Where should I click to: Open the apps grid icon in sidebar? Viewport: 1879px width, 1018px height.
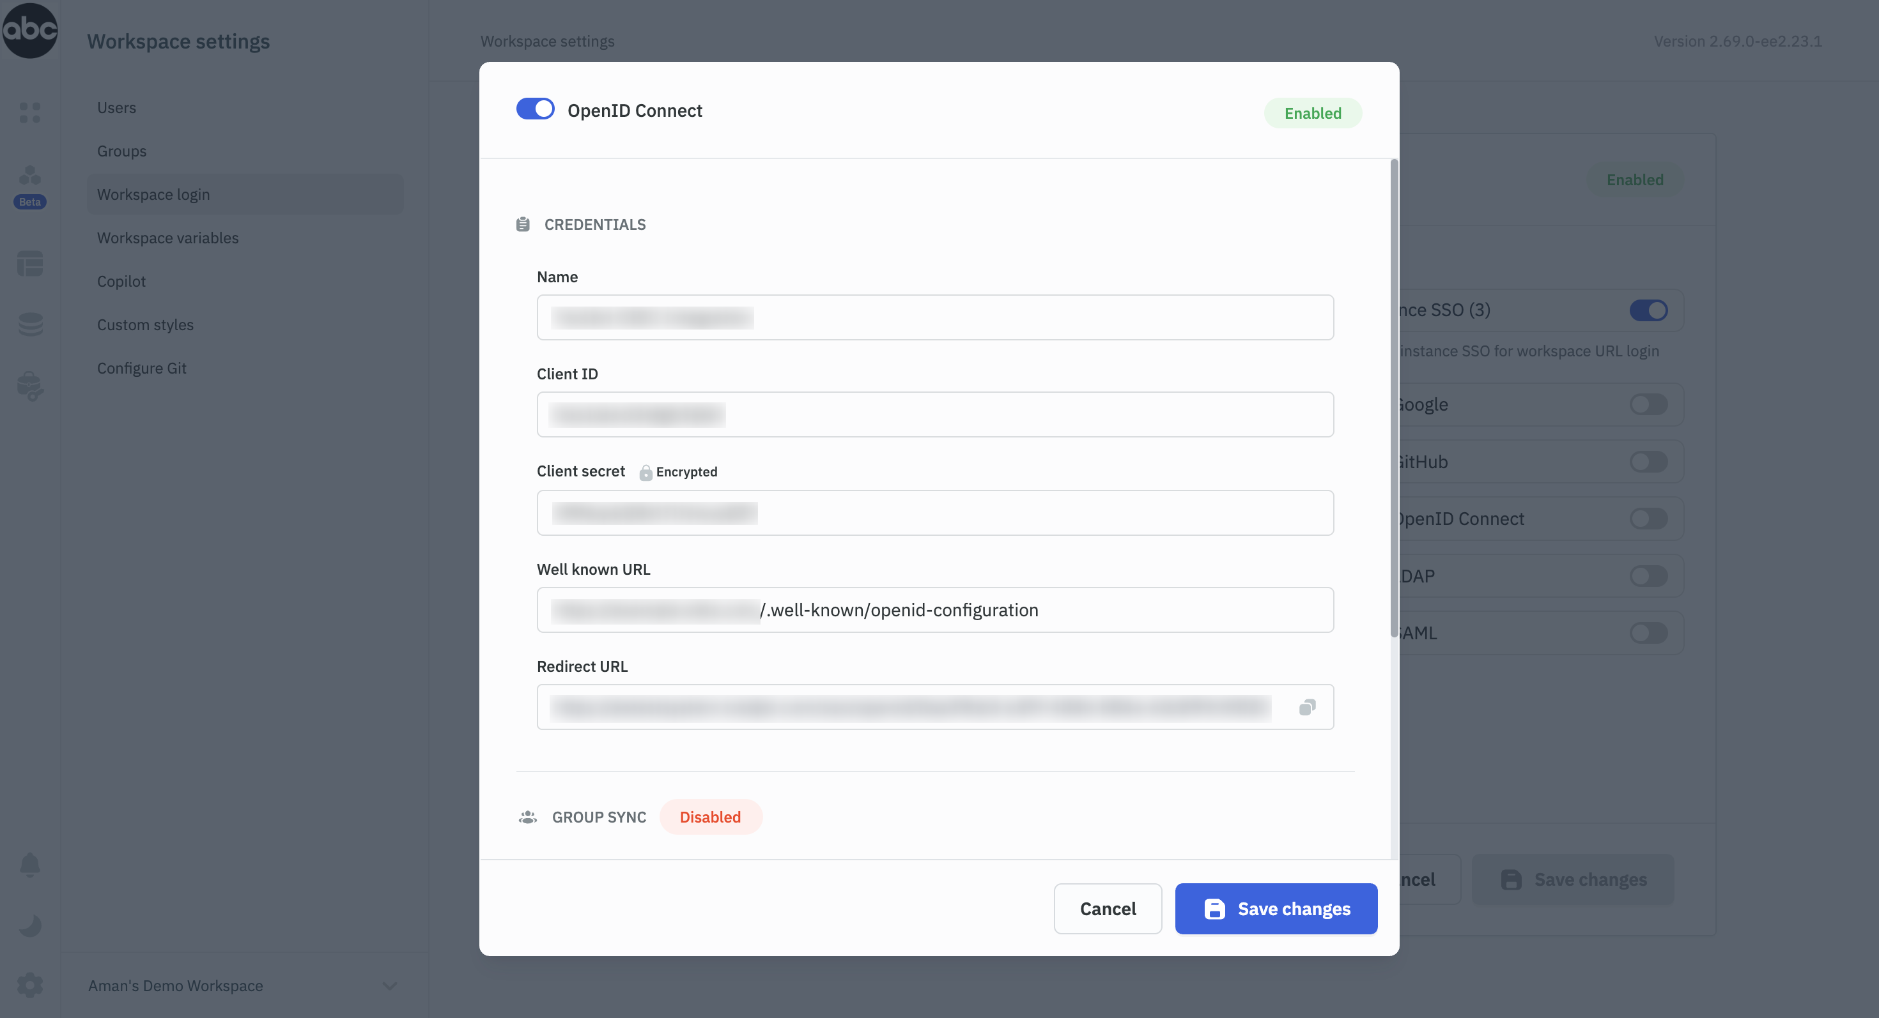click(30, 112)
